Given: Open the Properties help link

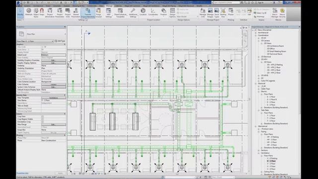Looking at the screenshot, I should point(22,174).
